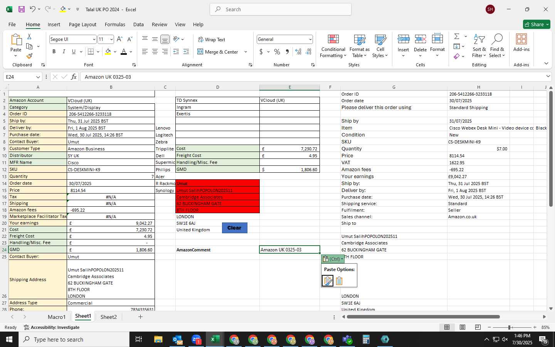Open the Insert ribbon tab
Image resolution: width=555 pixels, height=347 pixels.
point(54,24)
